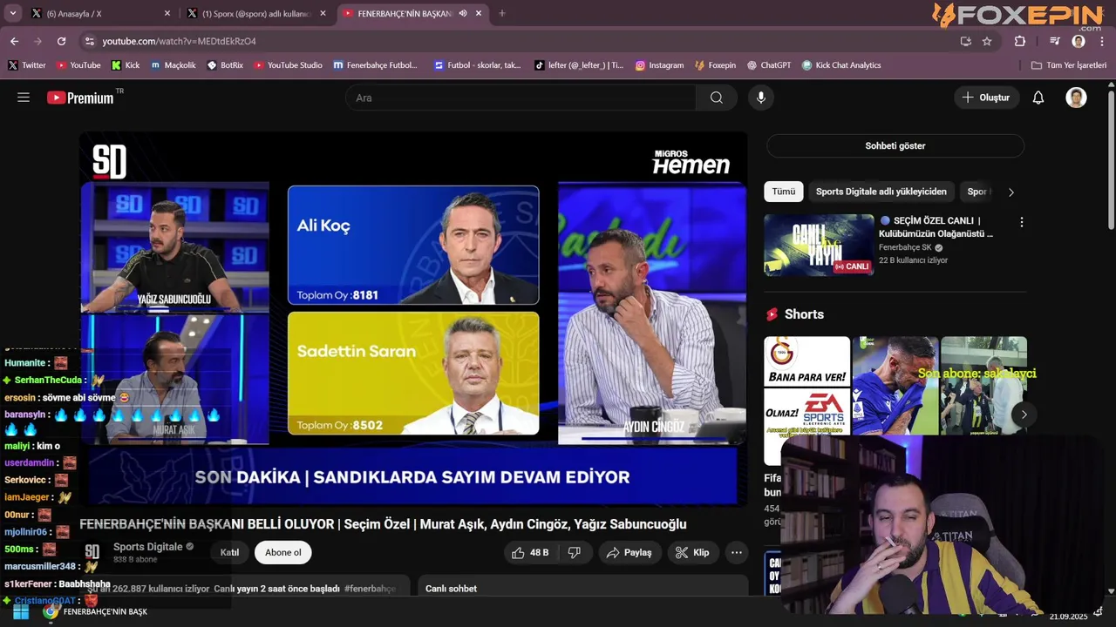
Task: Open the YouTube account avatar menu
Action: (1076, 98)
